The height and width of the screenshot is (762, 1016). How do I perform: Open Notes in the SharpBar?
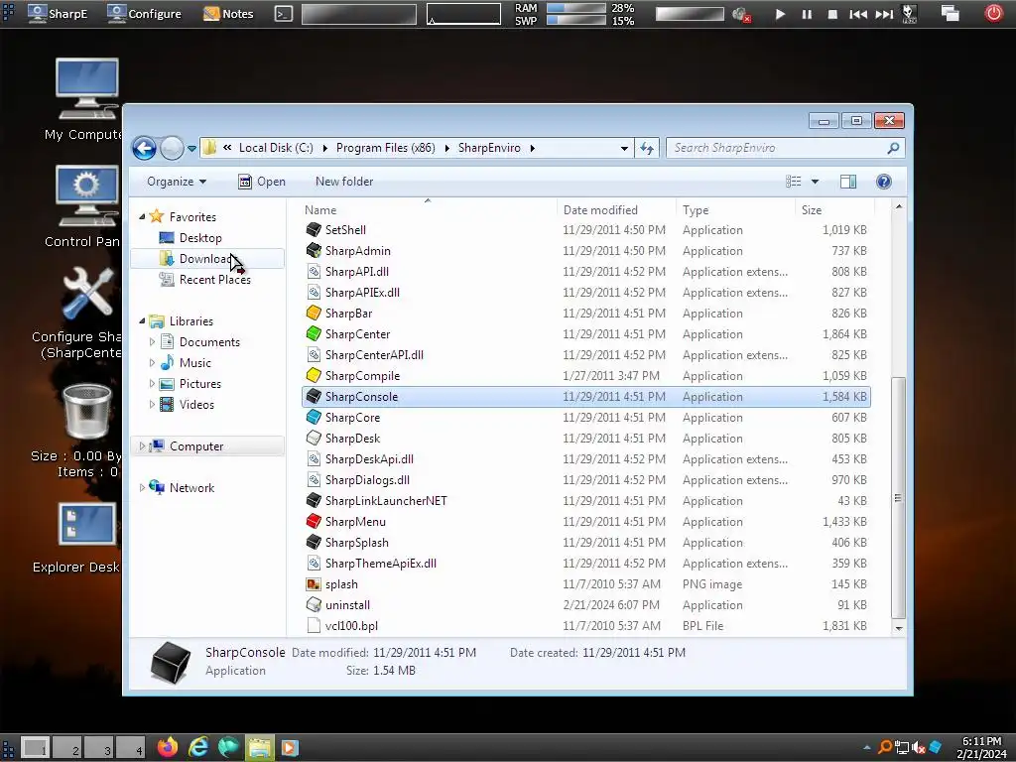[x=228, y=13]
